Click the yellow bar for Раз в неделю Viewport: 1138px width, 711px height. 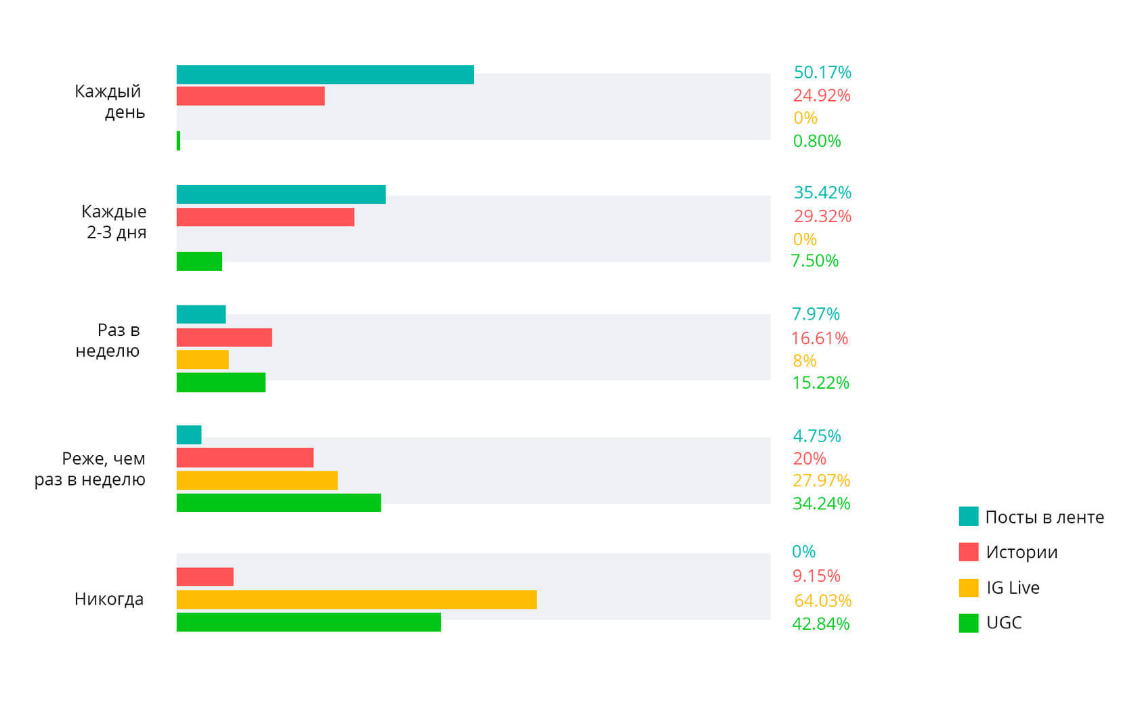(x=203, y=360)
